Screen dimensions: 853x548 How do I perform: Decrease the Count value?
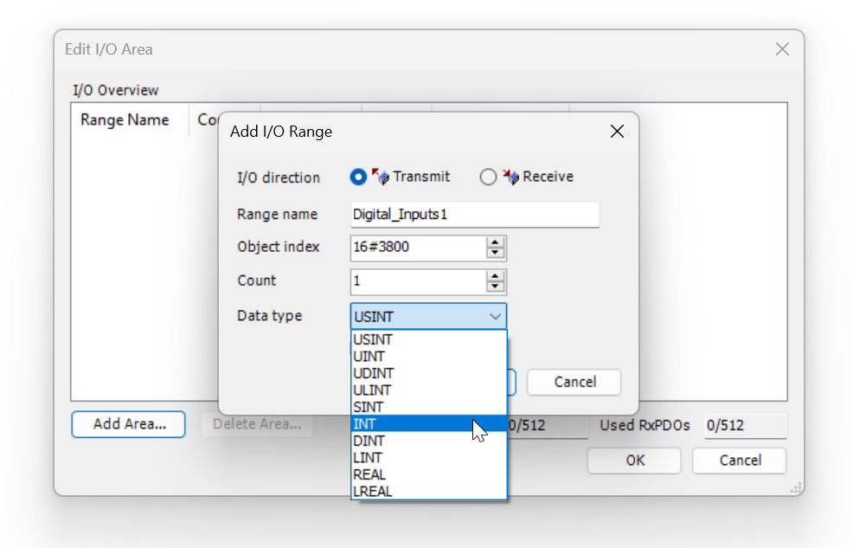pos(495,287)
